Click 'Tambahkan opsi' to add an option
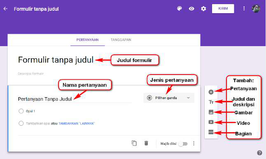Screen dimensions: 266x159 (x=38, y=124)
